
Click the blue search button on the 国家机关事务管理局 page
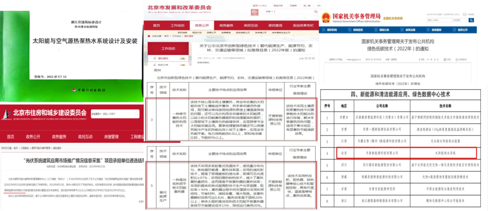pos(471,20)
